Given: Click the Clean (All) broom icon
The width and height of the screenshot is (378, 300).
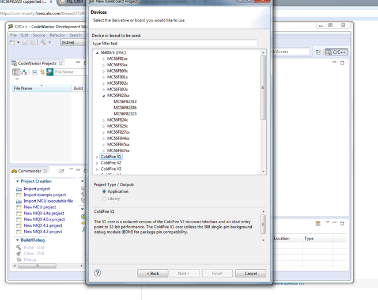Looking at the screenshot, I should pos(19,253).
